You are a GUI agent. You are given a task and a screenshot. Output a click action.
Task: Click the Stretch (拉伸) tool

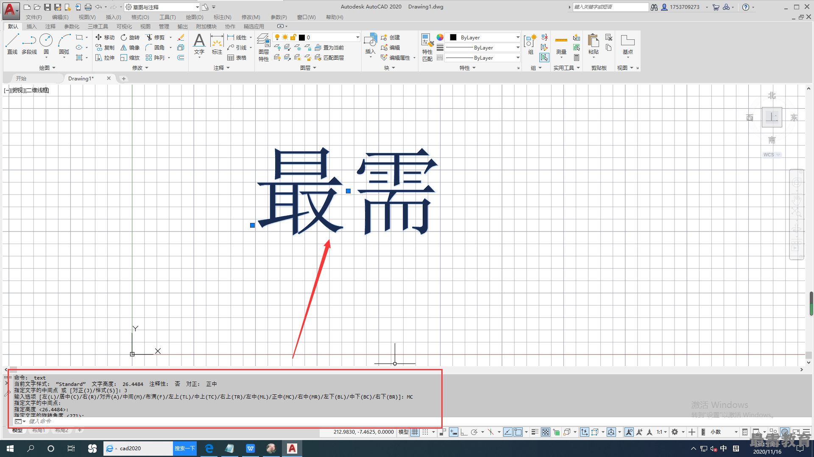[x=105, y=58]
